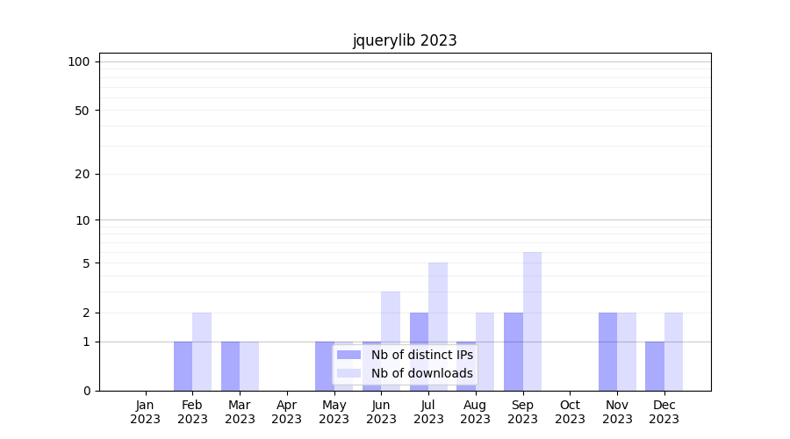Select the Nov 2023 distinct IPs bar
This screenshot has width=790, height=439.
(607, 351)
